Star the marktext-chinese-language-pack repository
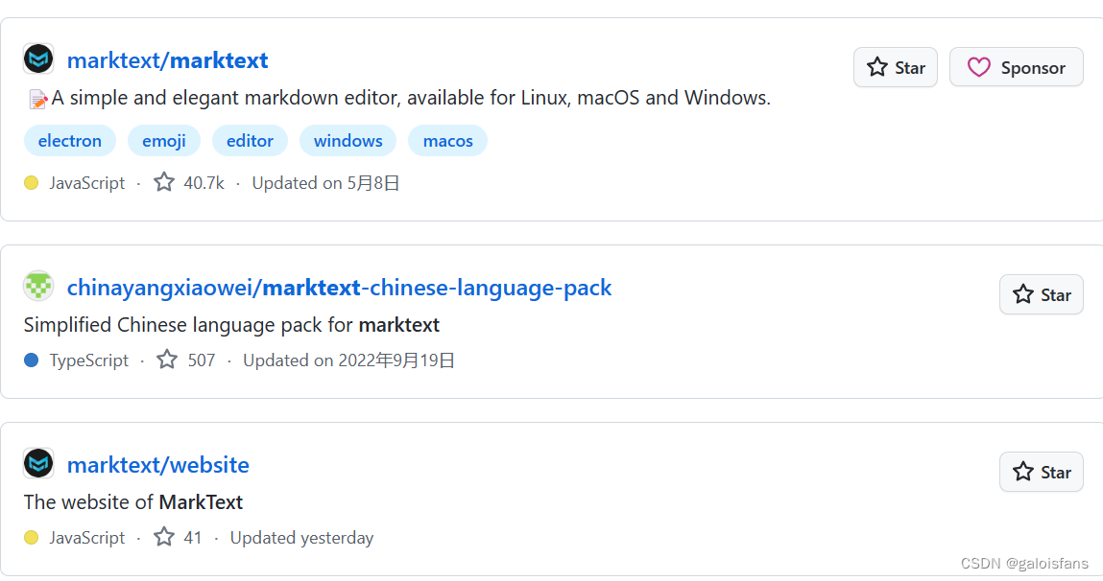Viewport: 1103px width, 581px height. coord(1041,294)
